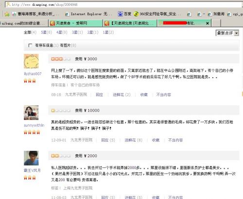Click 霸王V风月's member level badges
Viewport: 243px width, 199px height.
click(30, 178)
